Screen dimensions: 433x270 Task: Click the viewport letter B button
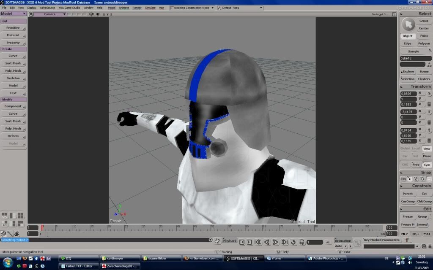pos(31,14)
